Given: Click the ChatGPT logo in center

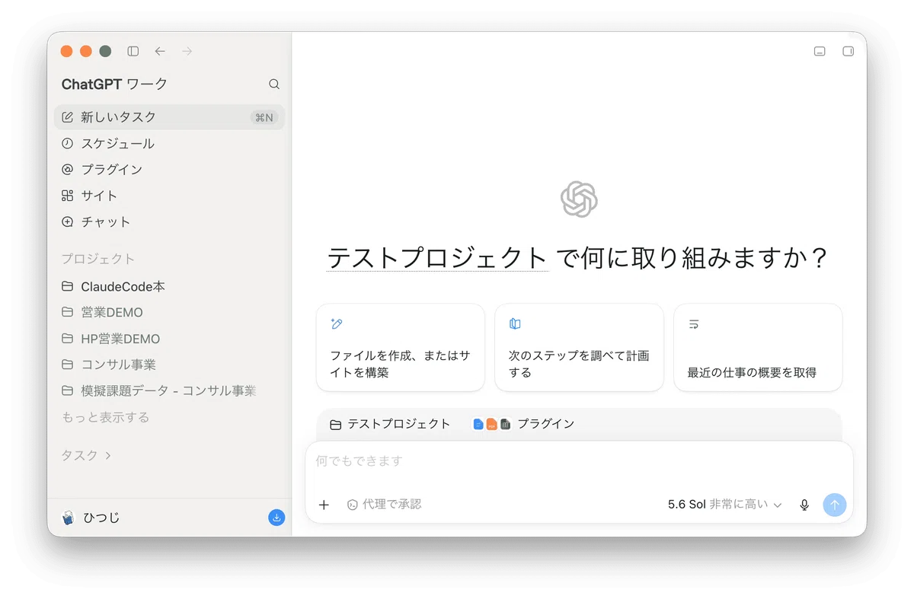Looking at the screenshot, I should [579, 199].
